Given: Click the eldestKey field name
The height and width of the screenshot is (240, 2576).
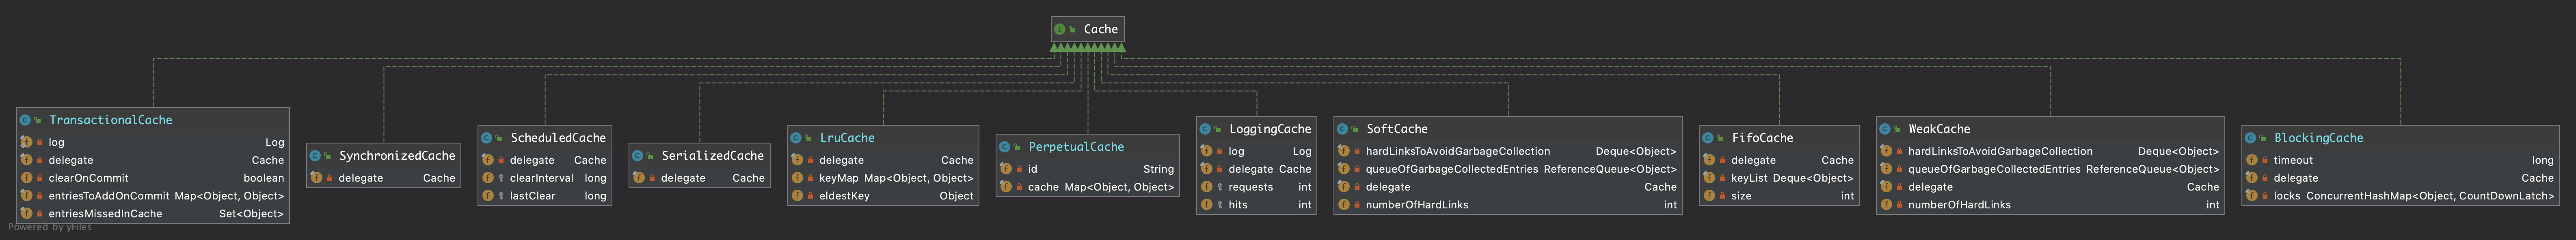Looking at the screenshot, I should pos(844,196).
